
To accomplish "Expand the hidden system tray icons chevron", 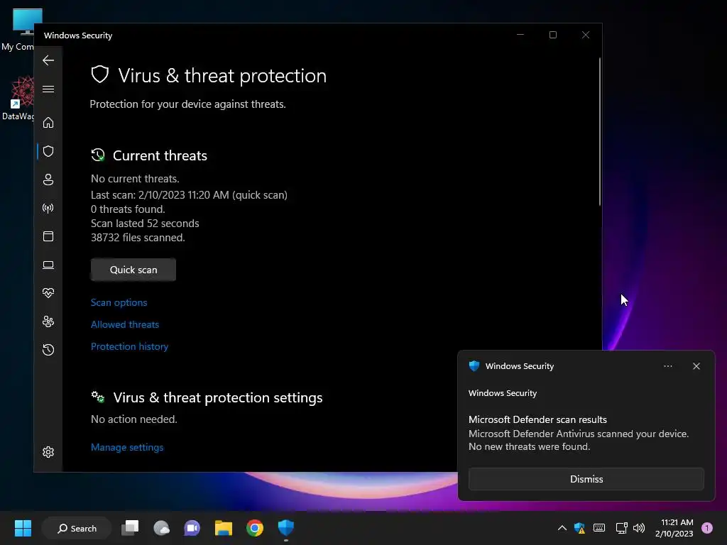I will pos(562,528).
